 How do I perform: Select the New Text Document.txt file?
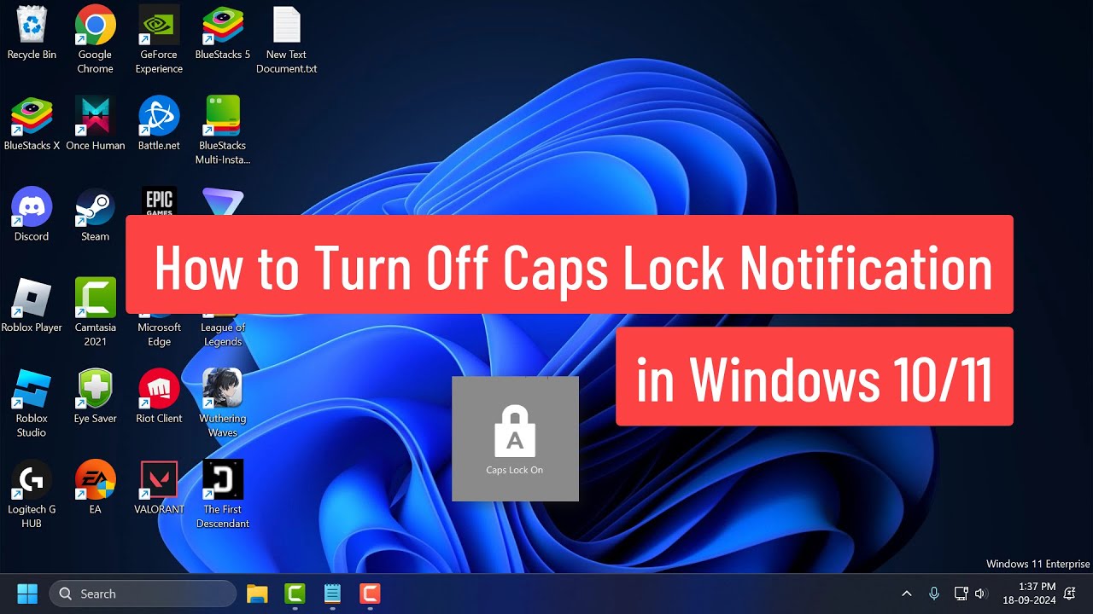[x=287, y=38]
